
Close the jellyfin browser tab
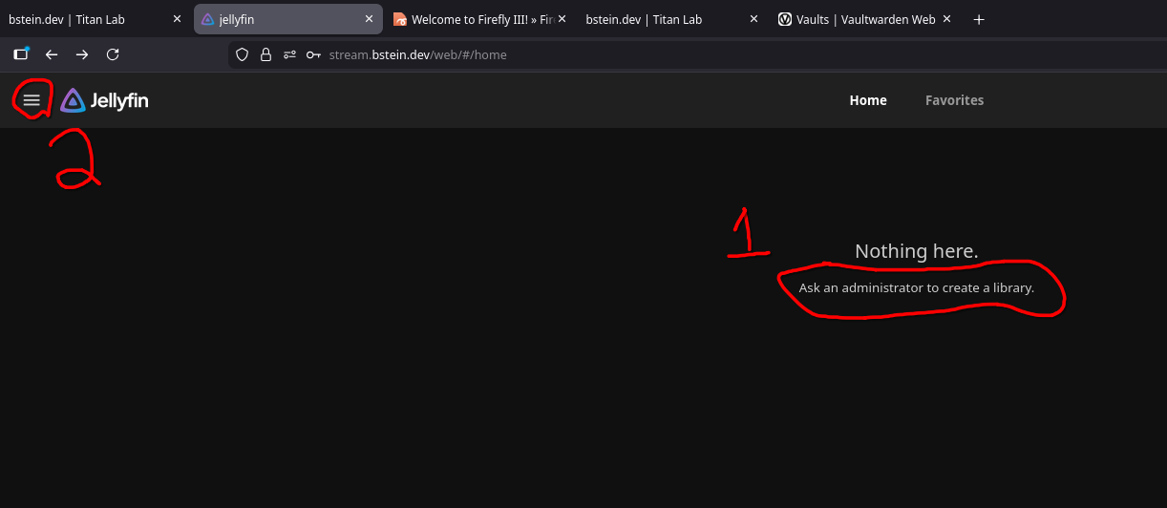(x=370, y=19)
